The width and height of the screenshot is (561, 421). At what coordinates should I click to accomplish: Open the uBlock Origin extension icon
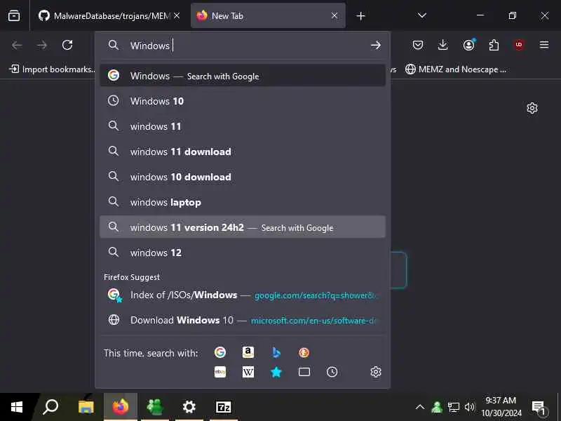click(x=519, y=45)
